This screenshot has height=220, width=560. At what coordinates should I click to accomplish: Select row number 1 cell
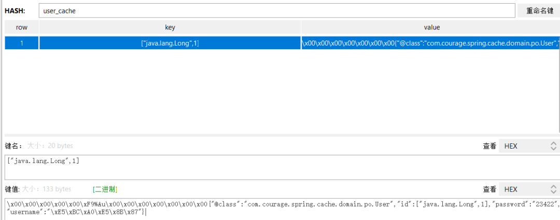[x=21, y=43]
